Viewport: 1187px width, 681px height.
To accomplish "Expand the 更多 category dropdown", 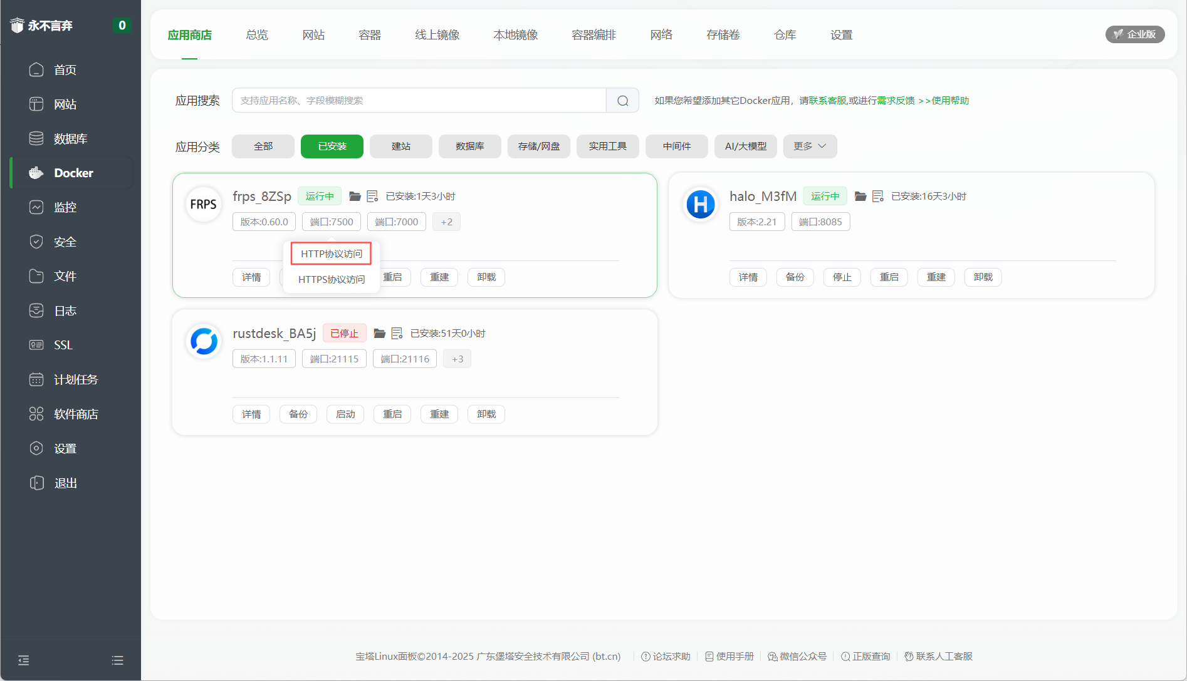I will tap(810, 146).
